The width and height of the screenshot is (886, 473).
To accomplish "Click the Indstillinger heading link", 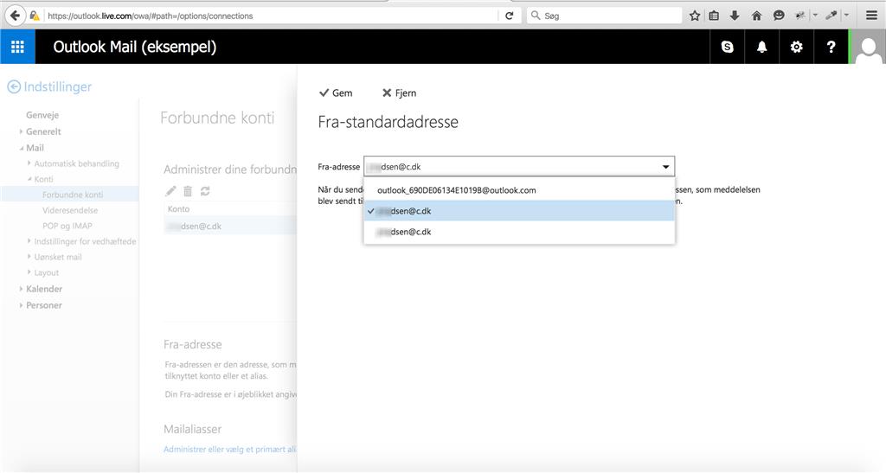I will pos(58,87).
